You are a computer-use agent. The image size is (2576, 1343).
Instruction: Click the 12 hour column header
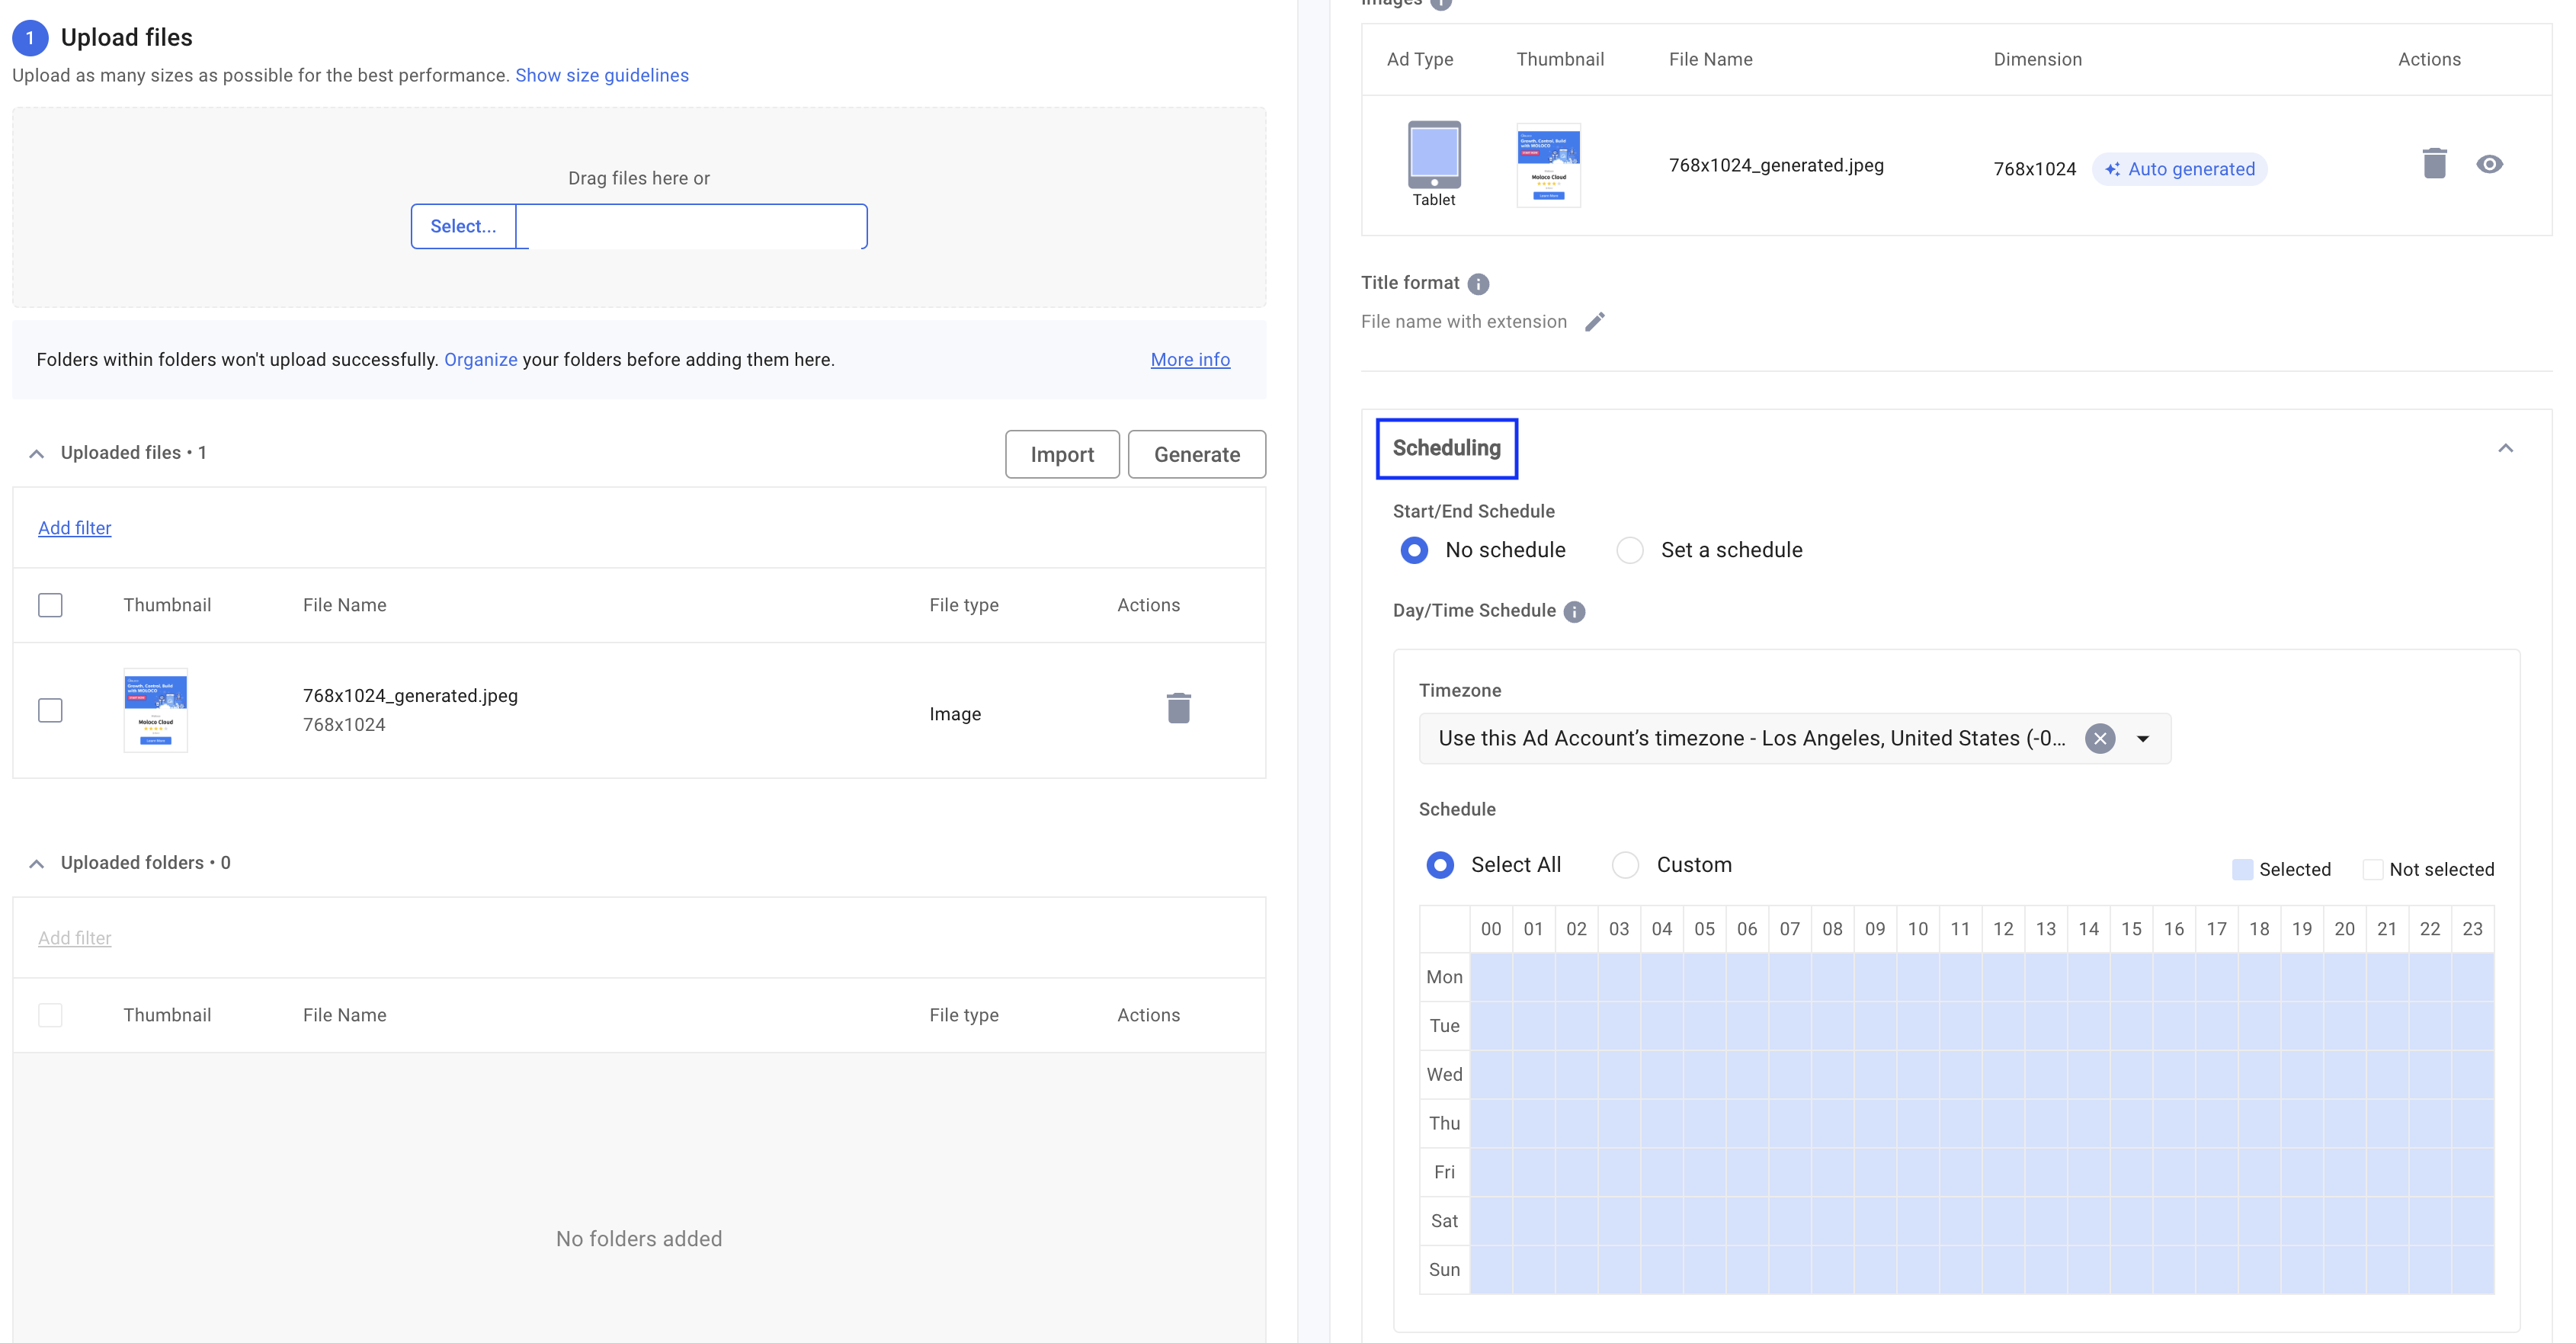[x=2003, y=930]
